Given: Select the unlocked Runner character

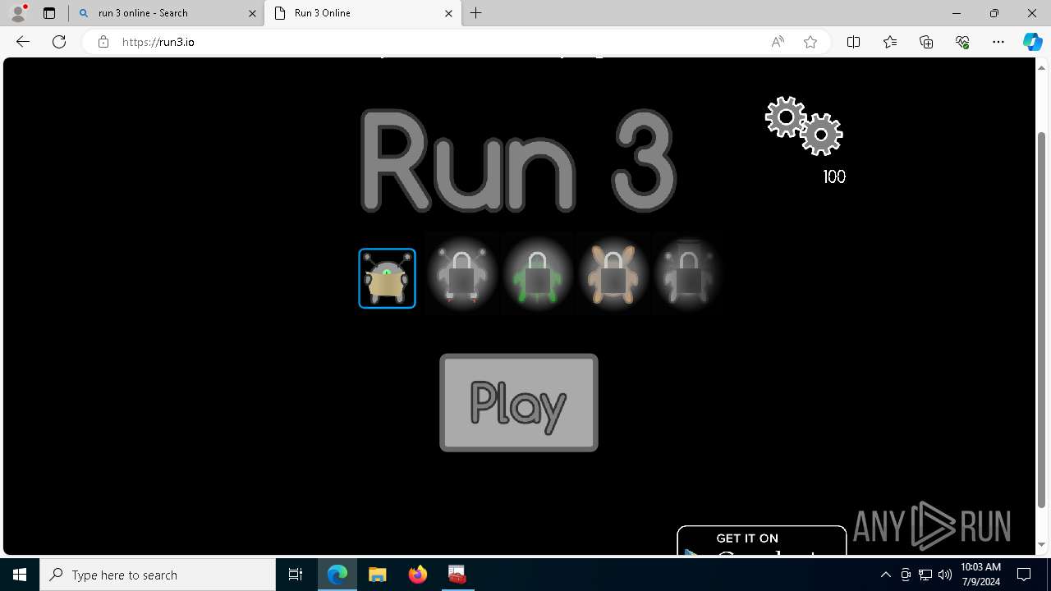Looking at the screenshot, I should (x=387, y=278).
